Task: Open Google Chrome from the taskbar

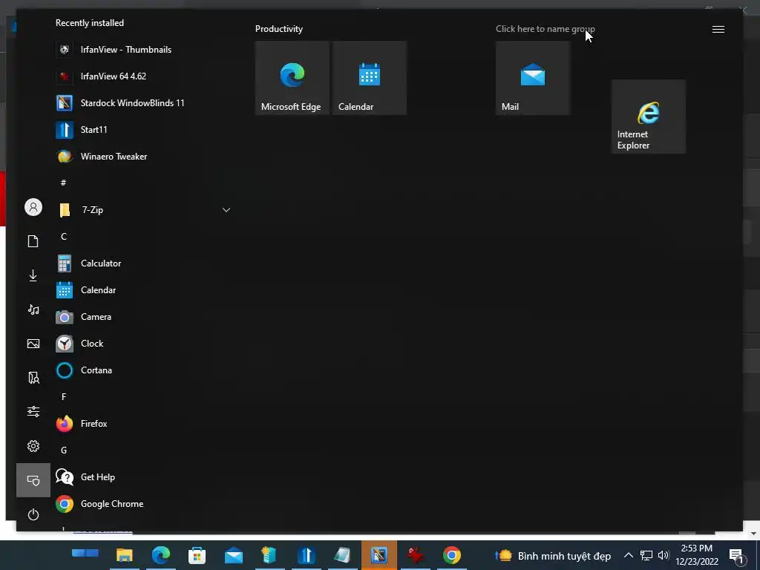Action: [x=452, y=555]
